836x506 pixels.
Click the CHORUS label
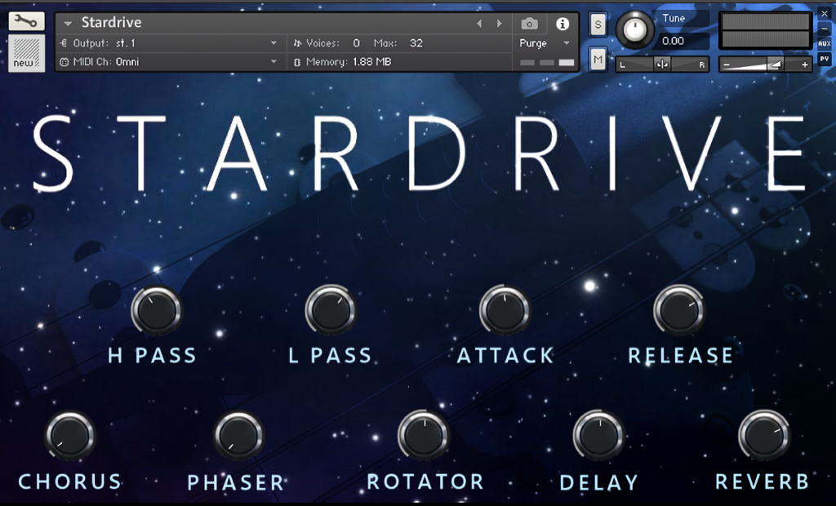[70, 482]
